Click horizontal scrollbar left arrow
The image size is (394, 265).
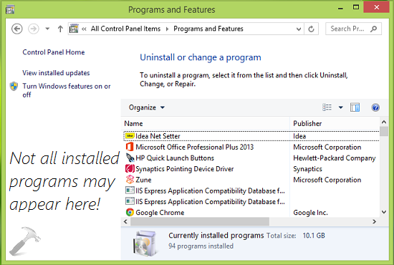125,221
